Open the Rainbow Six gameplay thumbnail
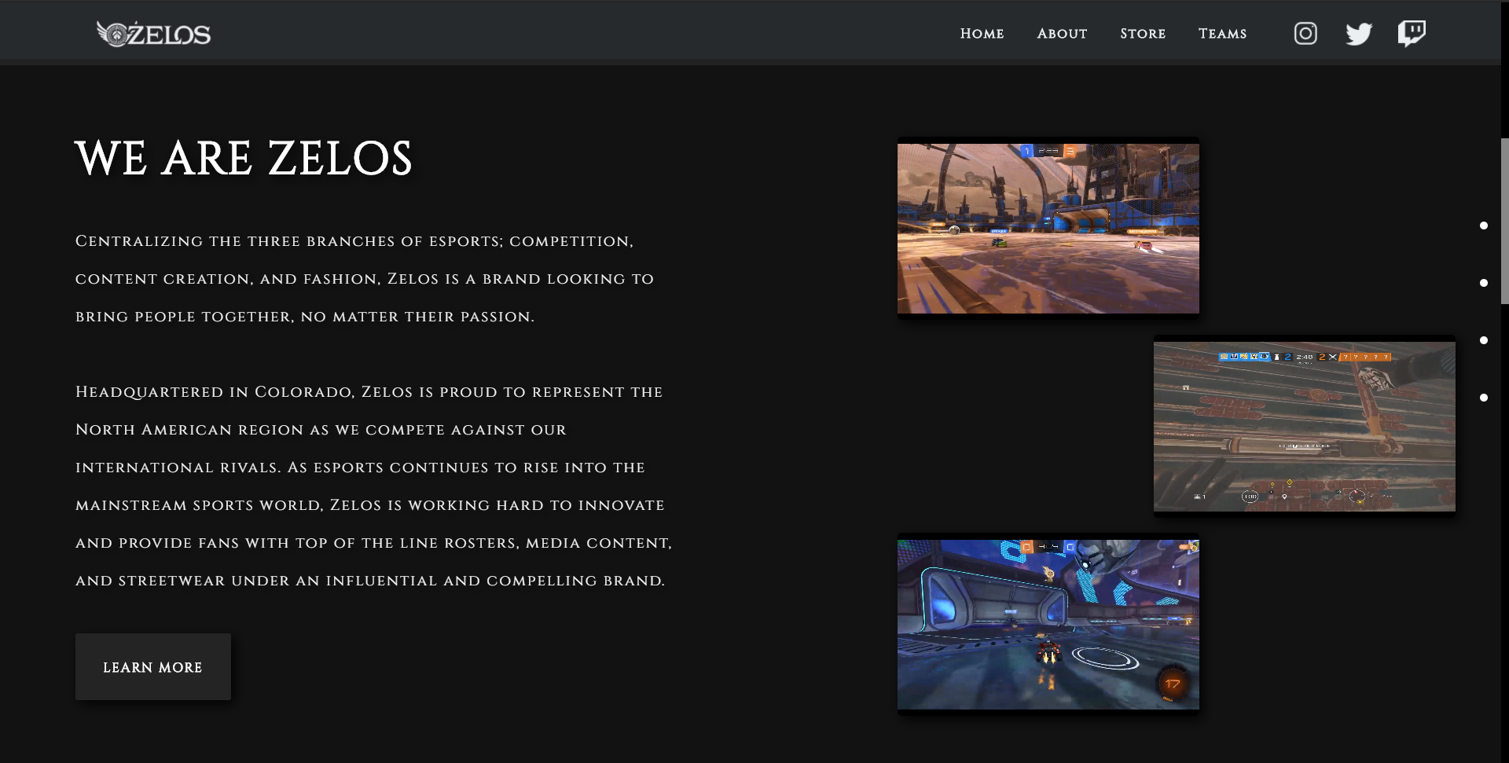Image resolution: width=1509 pixels, height=763 pixels. (x=1305, y=426)
